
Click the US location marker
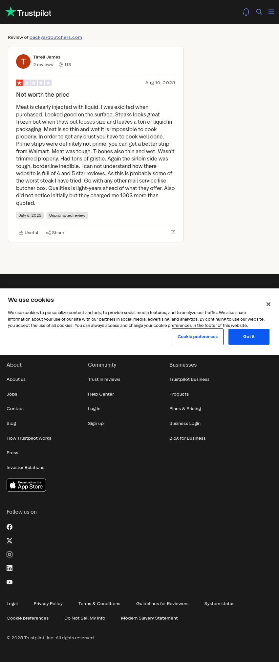[x=65, y=65]
